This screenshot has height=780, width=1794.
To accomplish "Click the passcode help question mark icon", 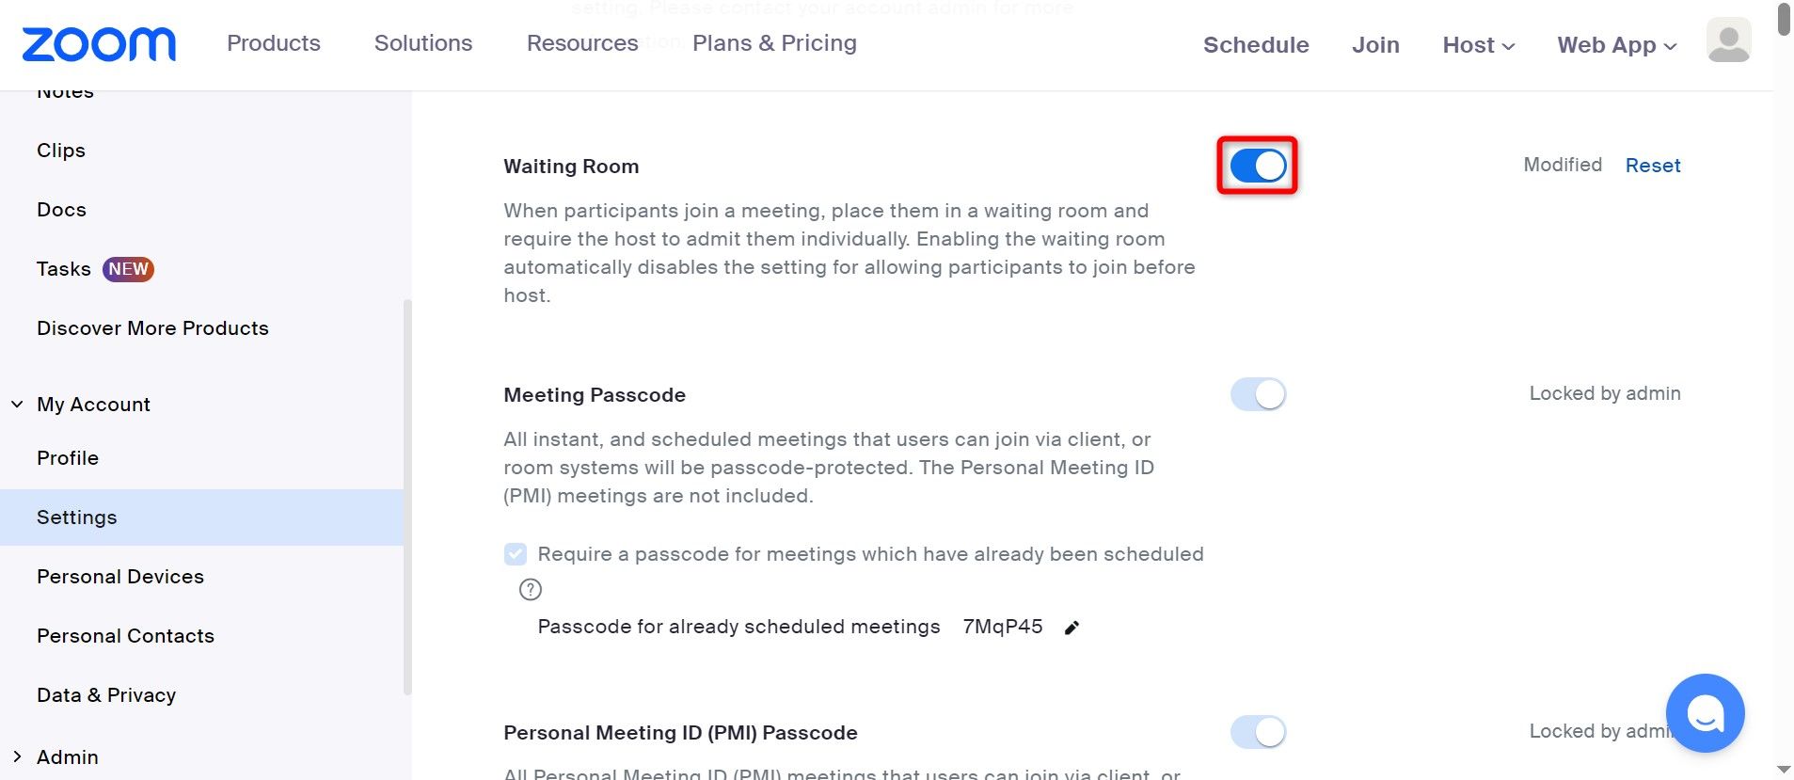I will (x=531, y=590).
